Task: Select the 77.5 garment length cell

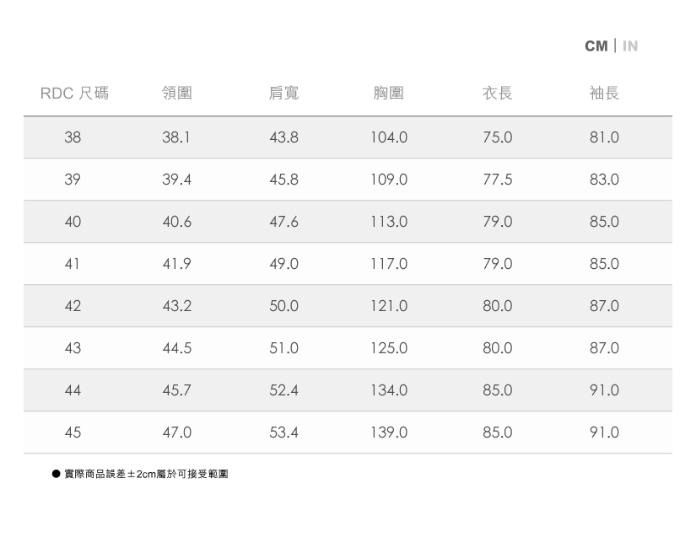Action: (498, 180)
